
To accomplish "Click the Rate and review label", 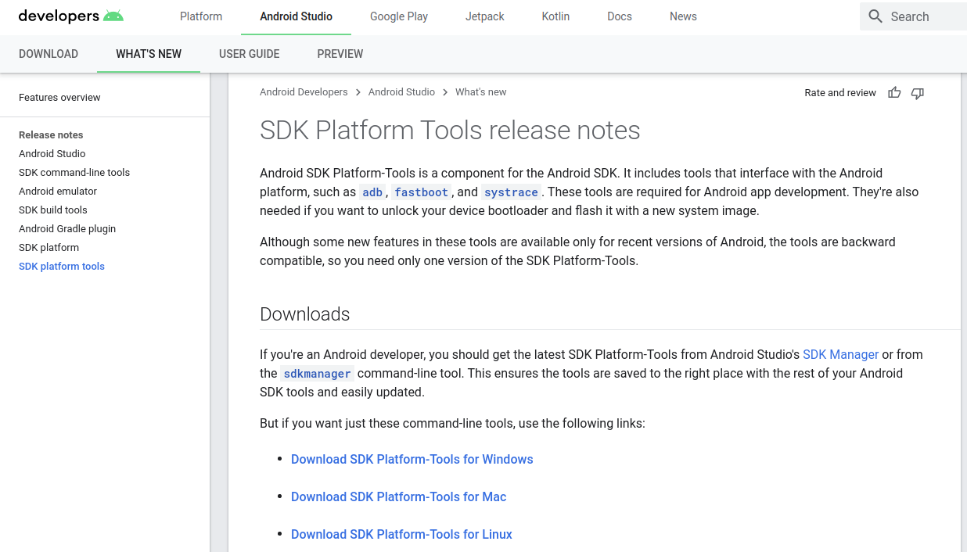I will tap(840, 93).
